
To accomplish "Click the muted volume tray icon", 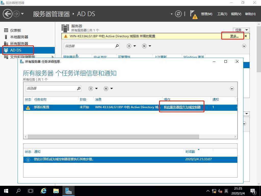I will point(220,191).
